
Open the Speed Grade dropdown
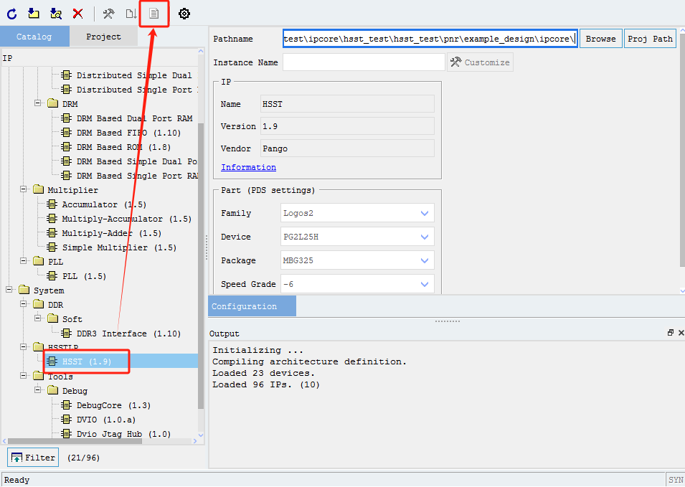point(357,284)
